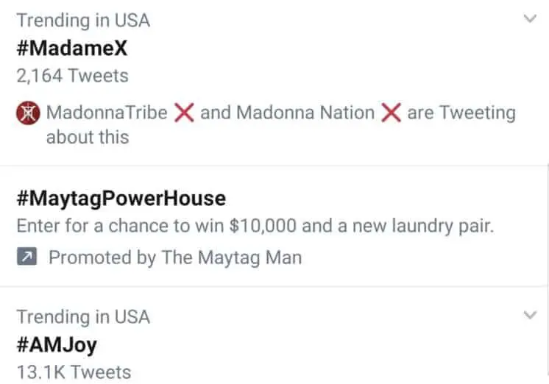Click "Trending in USA" label above #MadameX
This screenshot has width=549, height=384.
(x=83, y=21)
